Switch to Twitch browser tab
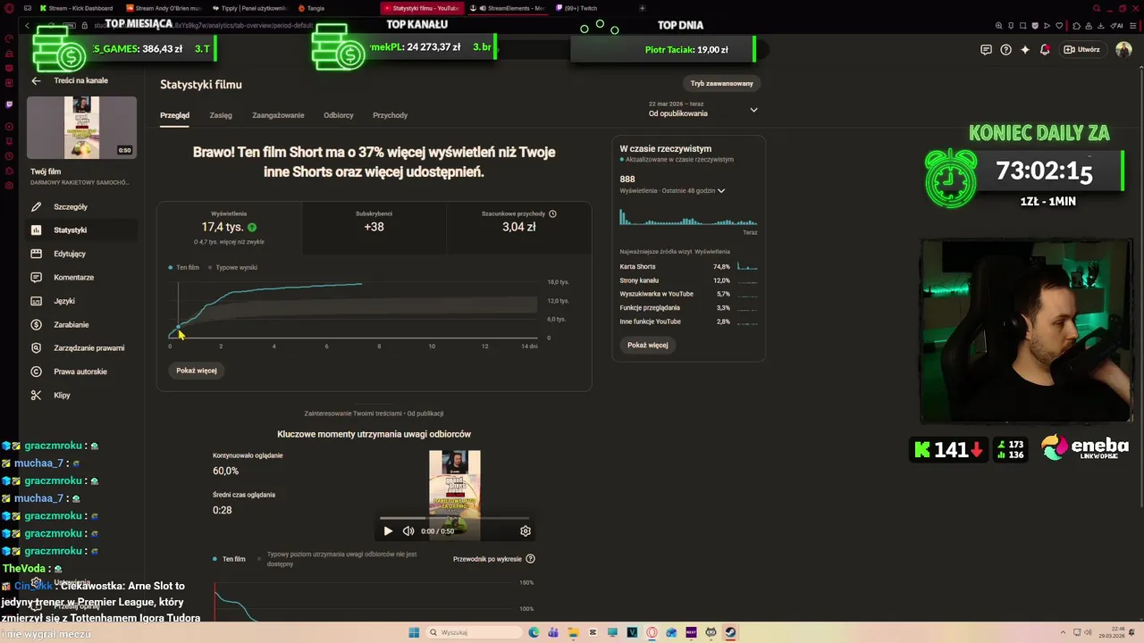The width and height of the screenshot is (1144, 643). click(579, 8)
